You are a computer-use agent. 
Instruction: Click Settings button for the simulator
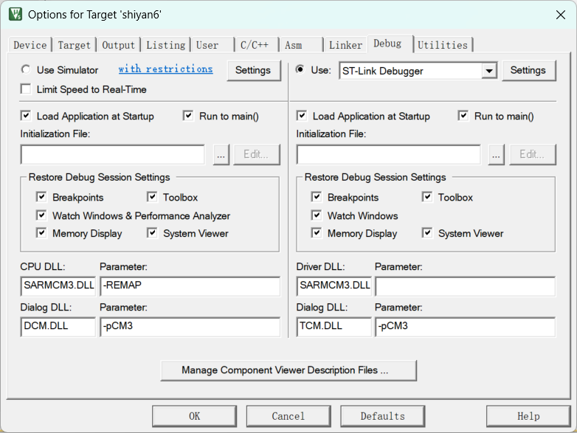(x=253, y=70)
